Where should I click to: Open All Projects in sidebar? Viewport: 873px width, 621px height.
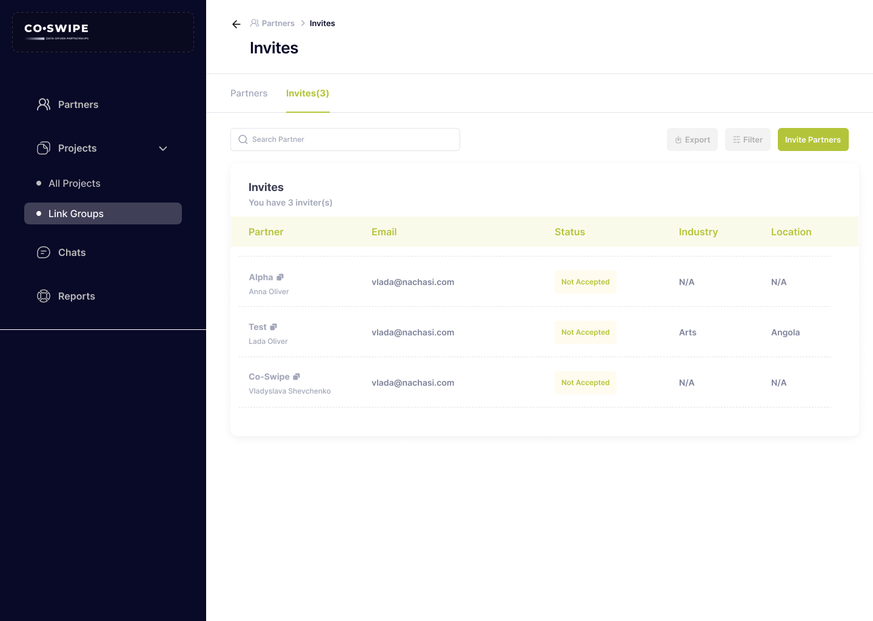click(75, 183)
